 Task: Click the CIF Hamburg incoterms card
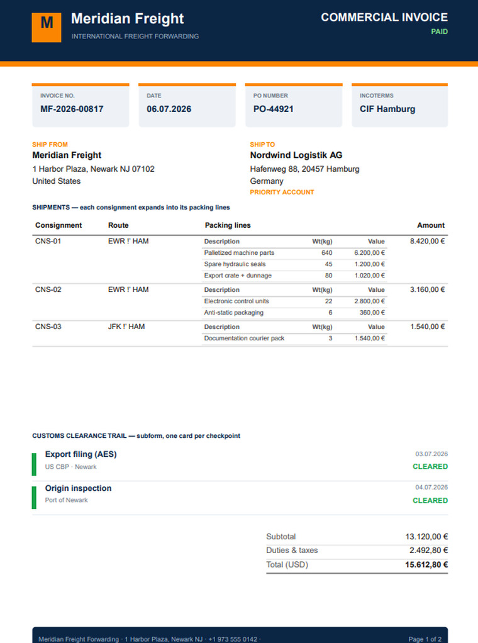(400, 106)
